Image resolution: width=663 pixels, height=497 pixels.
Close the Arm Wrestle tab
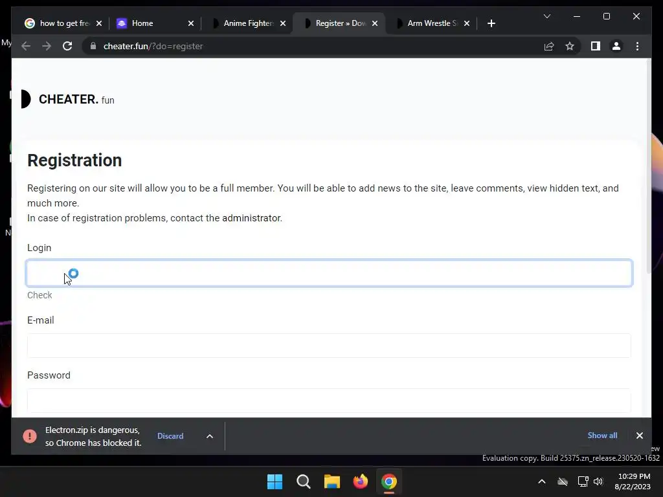click(x=466, y=23)
